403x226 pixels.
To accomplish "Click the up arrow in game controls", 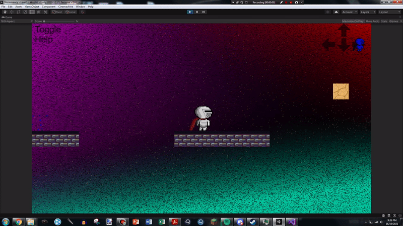I will (344, 30).
